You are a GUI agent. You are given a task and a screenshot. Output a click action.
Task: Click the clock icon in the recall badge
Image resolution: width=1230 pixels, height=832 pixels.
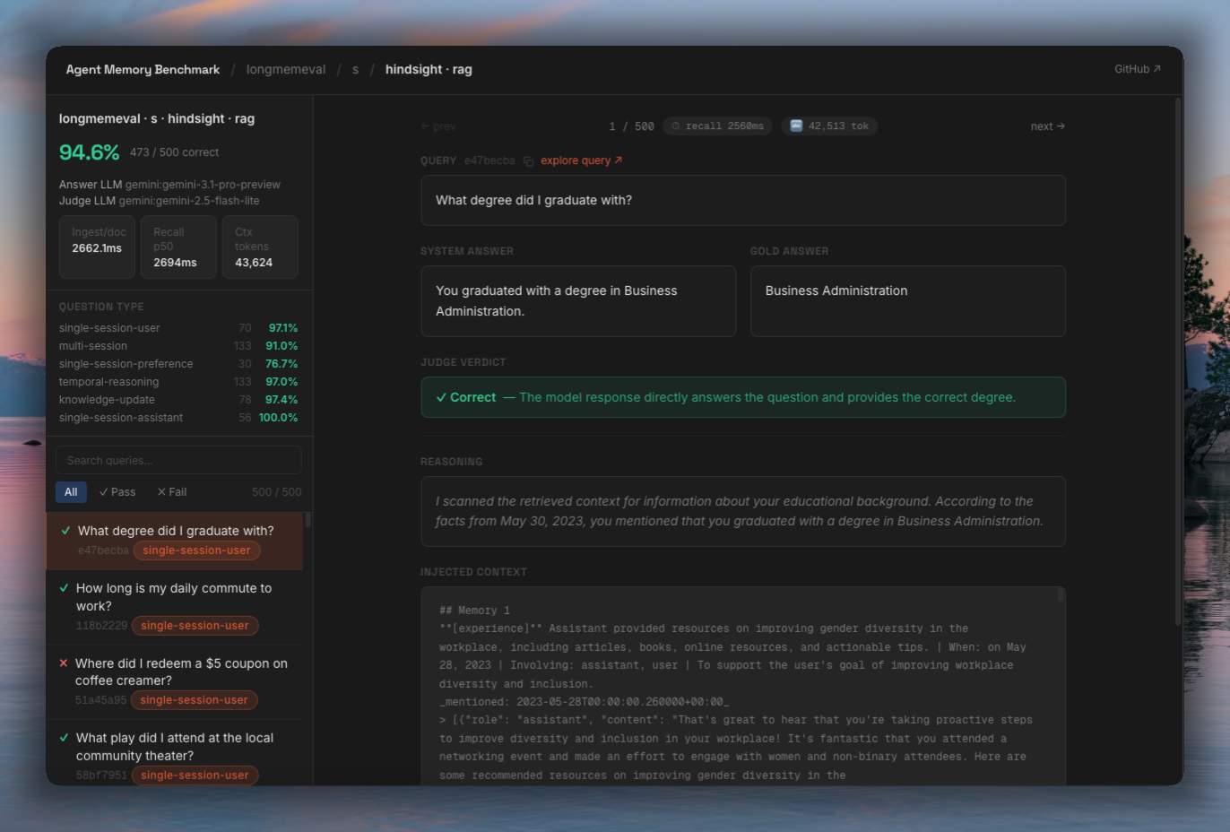coord(676,126)
